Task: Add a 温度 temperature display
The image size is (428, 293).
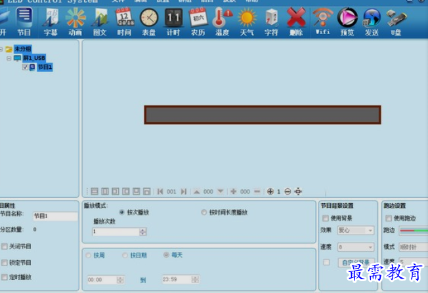Action: point(222,22)
